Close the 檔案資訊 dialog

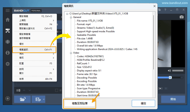click(x=155, y=6)
